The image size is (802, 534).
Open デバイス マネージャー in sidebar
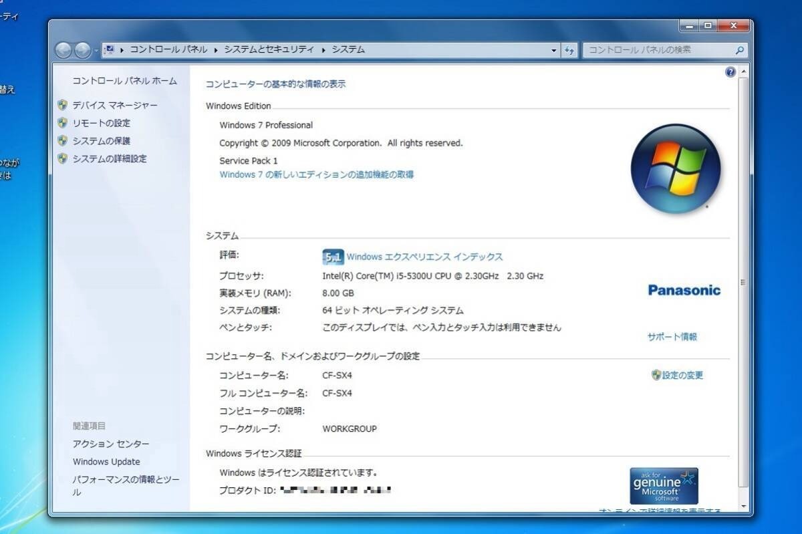coord(115,106)
